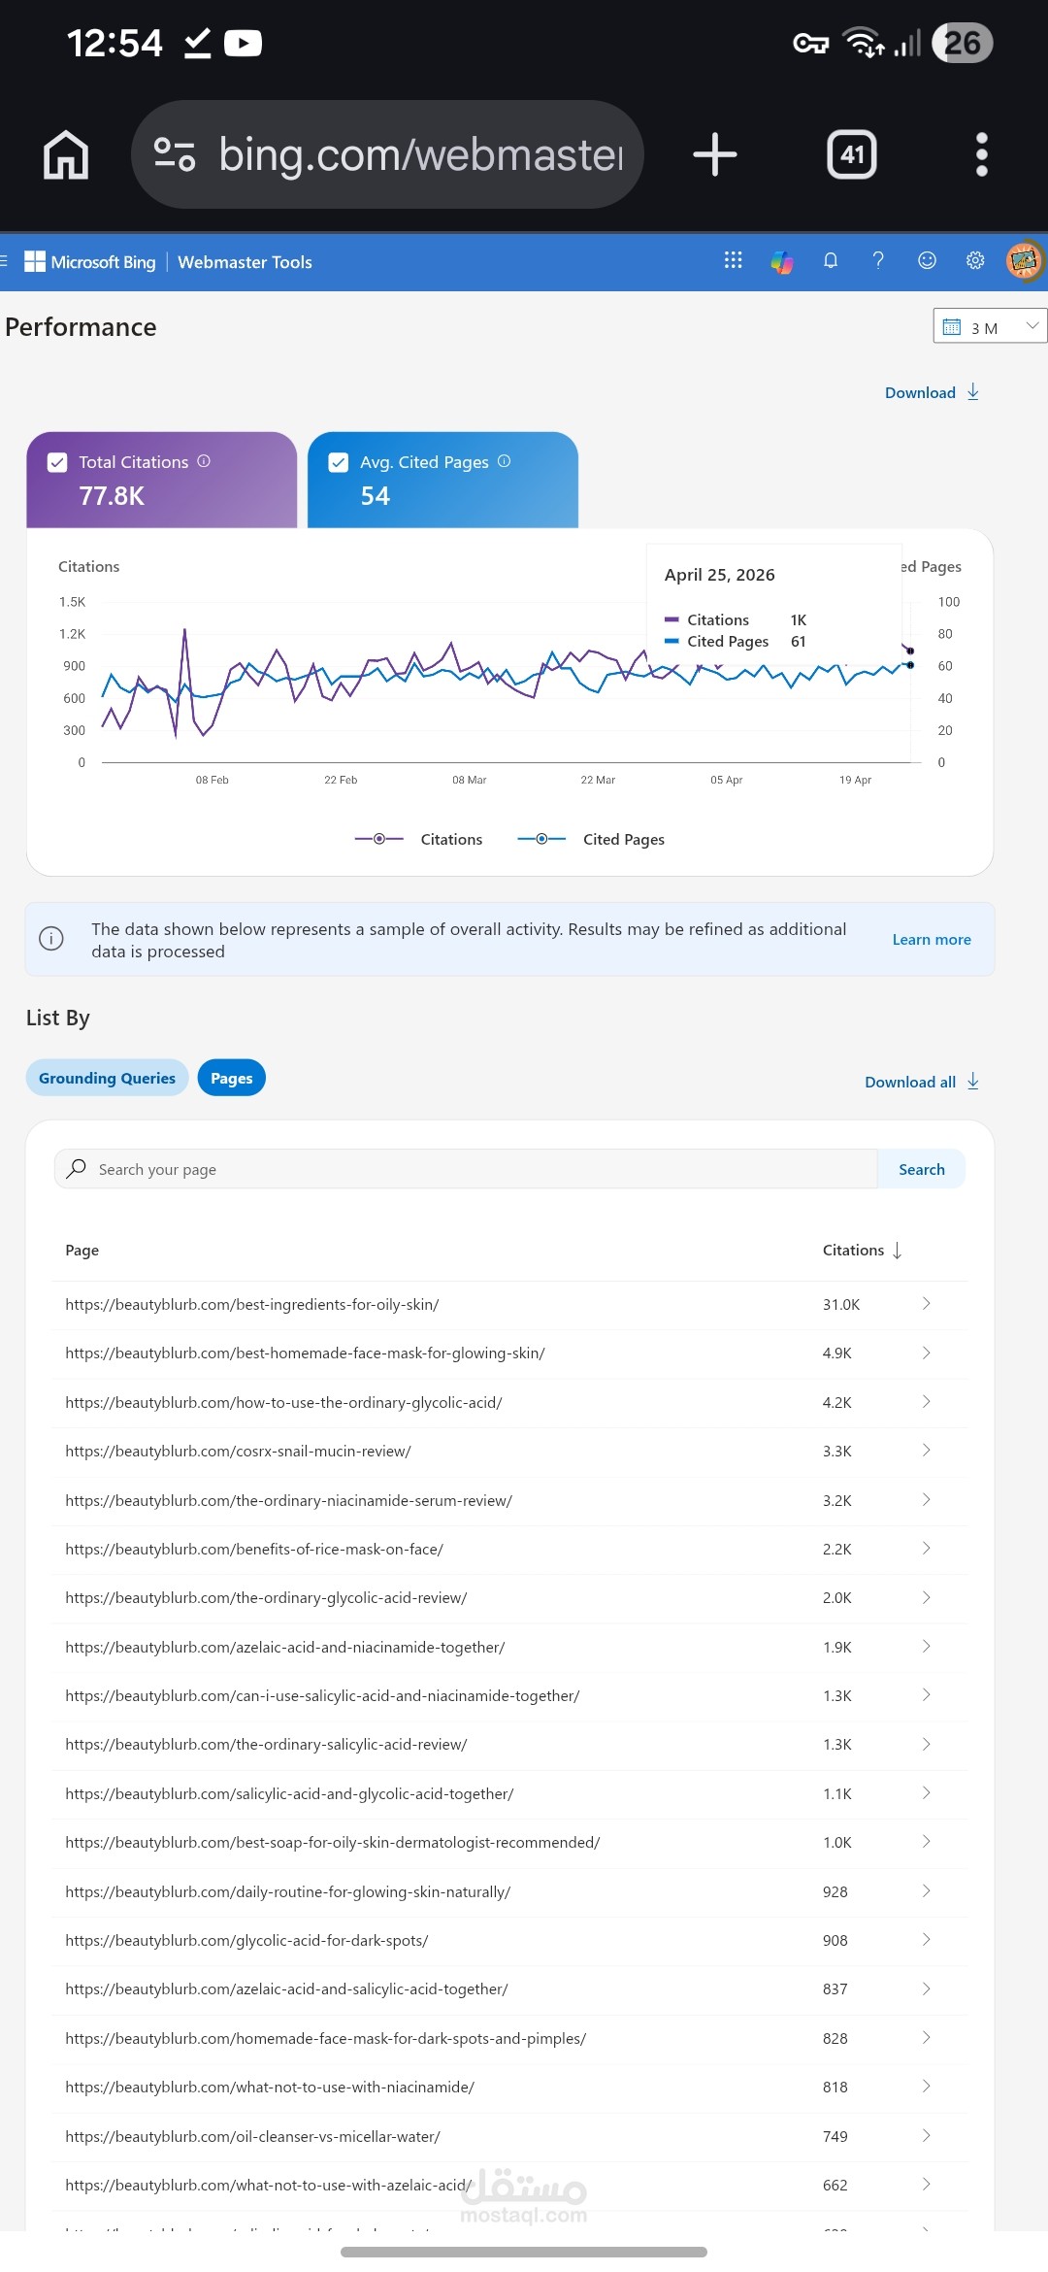Open the hamburger navigation menu
Screen dimensions: 1048x2272
[x=4, y=260]
